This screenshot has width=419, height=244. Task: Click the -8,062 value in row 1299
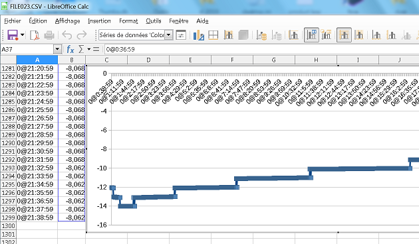72,217
